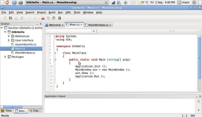Image resolution: width=202 pixels, height=118 pixels.
Task: Open the Run menu
Action: coord(60,13)
